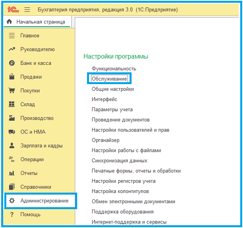This screenshot has width=243, height=228.
Task: Go to the Производство section
Action: [37, 118]
